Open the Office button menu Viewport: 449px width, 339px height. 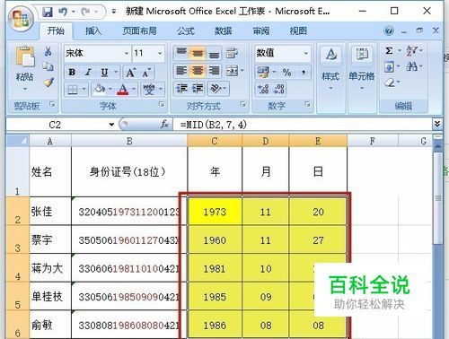pos(21,19)
